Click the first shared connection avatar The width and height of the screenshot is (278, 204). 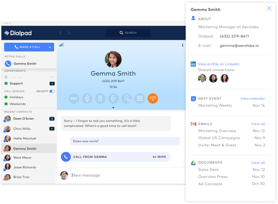[x=202, y=78]
